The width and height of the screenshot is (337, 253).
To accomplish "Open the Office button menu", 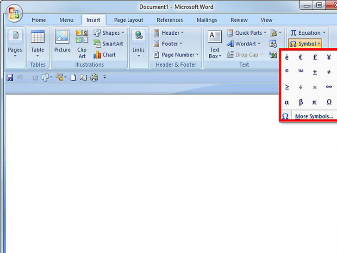I will click(x=14, y=13).
